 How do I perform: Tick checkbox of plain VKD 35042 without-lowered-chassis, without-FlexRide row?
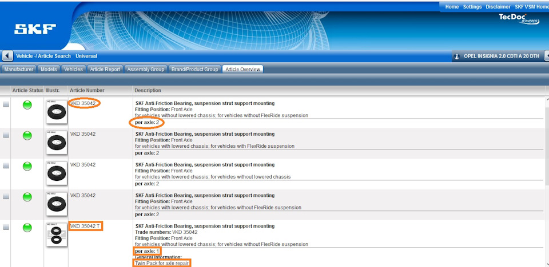click(6, 104)
